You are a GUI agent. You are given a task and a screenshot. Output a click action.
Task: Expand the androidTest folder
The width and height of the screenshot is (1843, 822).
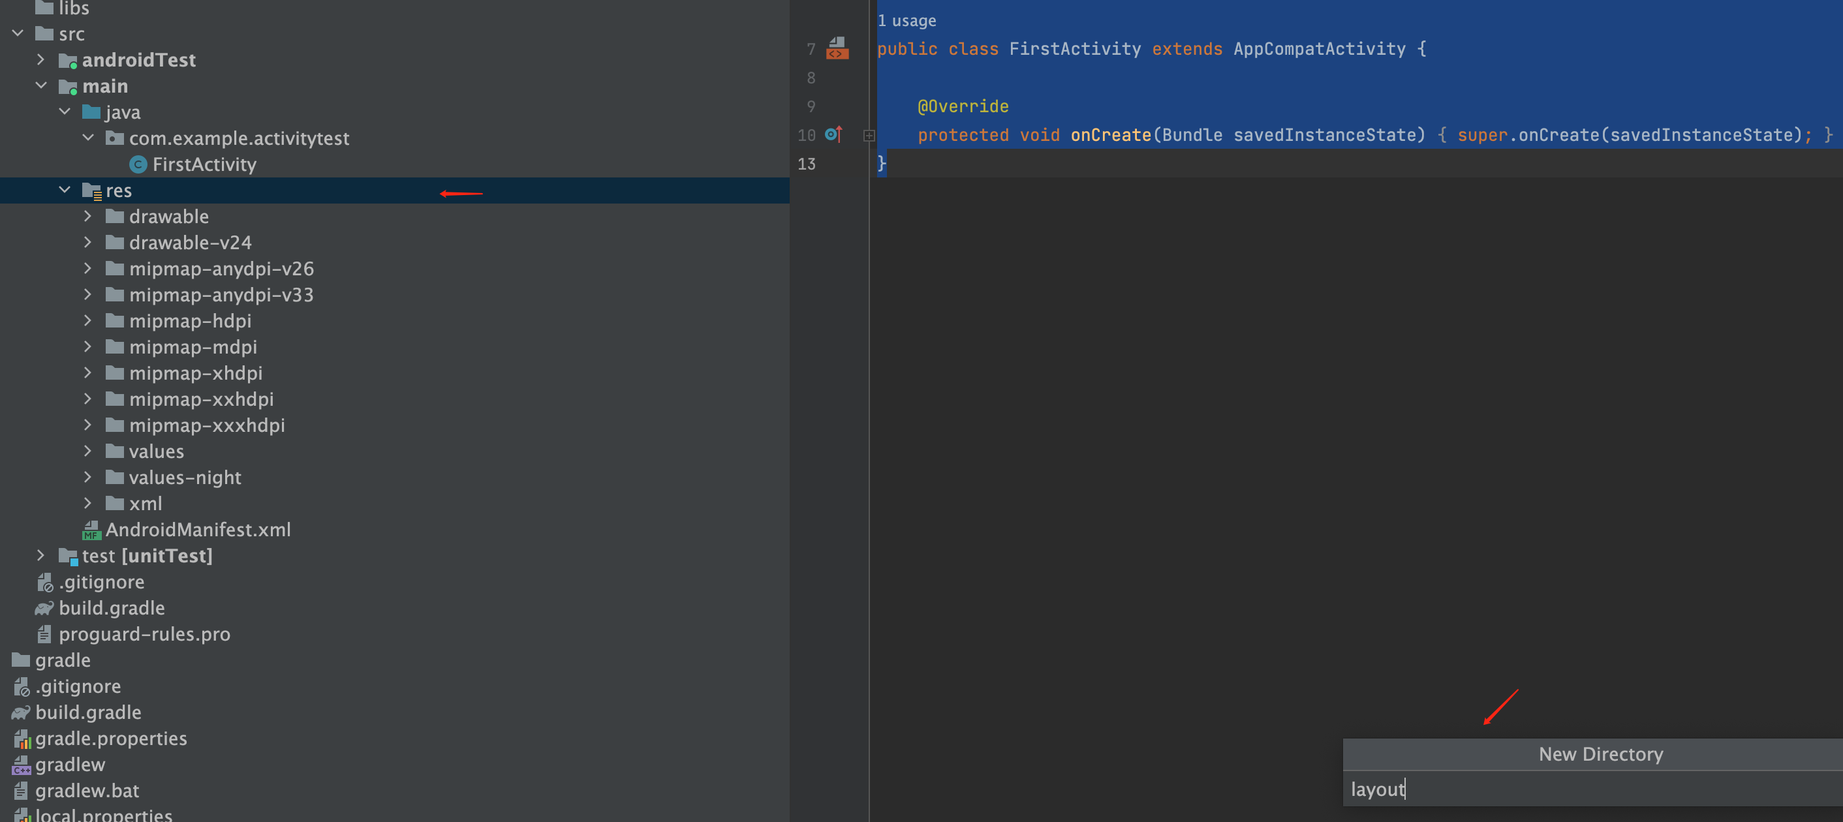40,60
